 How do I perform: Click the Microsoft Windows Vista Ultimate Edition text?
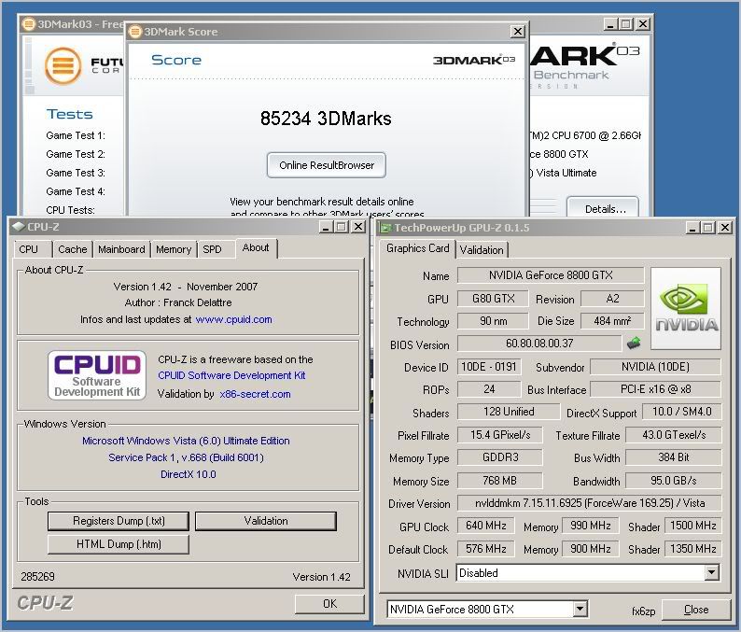pyautogui.click(x=186, y=441)
